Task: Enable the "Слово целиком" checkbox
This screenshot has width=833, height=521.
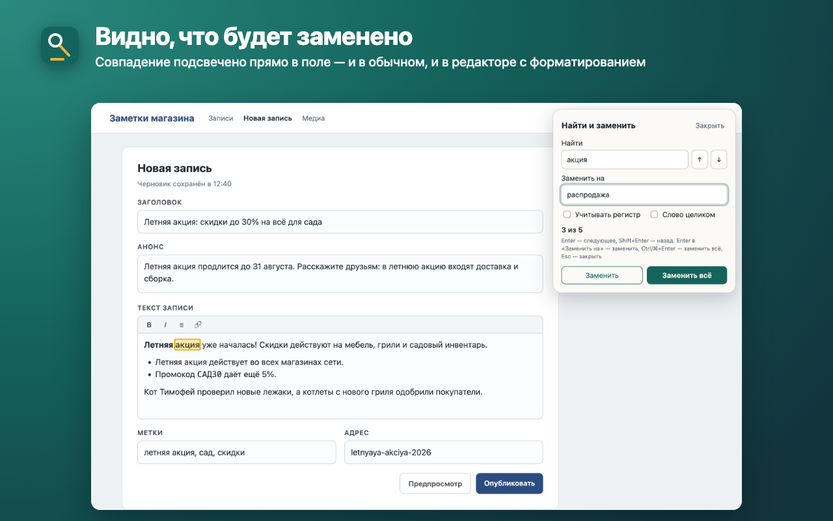Action: click(655, 214)
